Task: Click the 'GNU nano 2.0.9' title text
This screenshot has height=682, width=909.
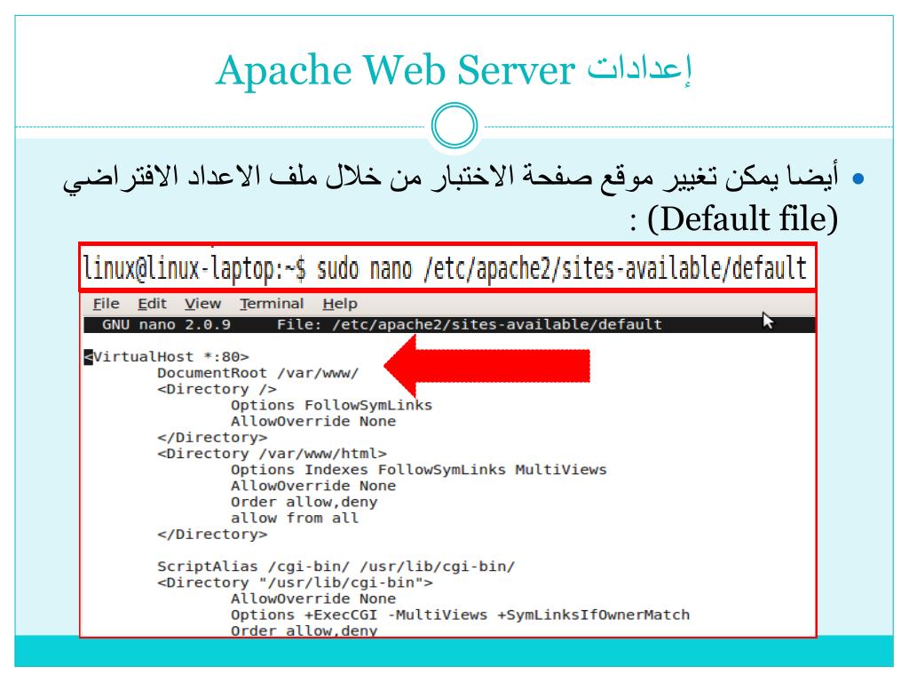Action: (x=166, y=325)
